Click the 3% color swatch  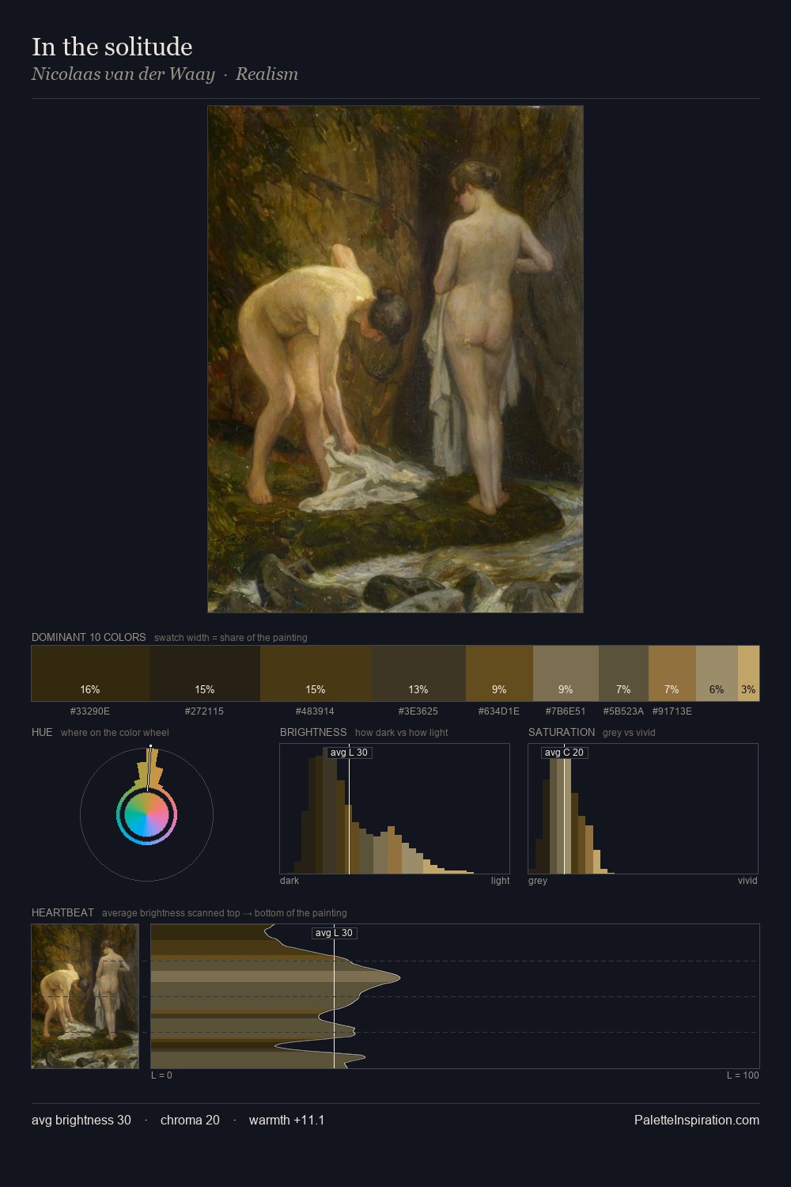748,673
